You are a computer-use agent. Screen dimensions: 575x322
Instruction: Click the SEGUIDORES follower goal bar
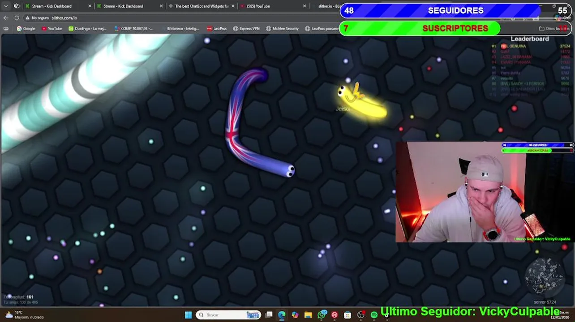[x=455, y=11]
